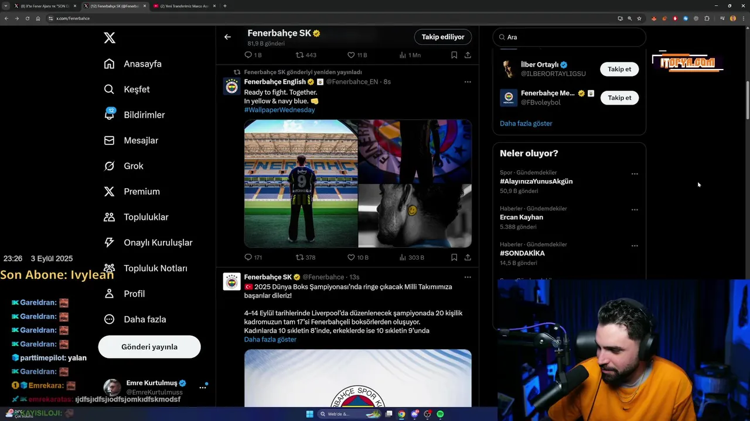Show more suggestions via Daha fazla göster
The image size is (750, 421).
pyautogui.click(x=526, y=123)
